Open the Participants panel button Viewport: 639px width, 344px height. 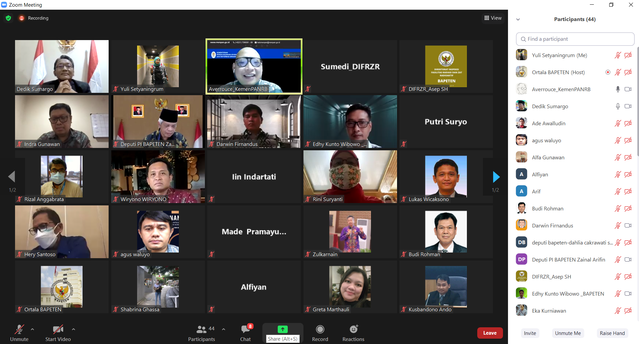[x=202, y=333]
